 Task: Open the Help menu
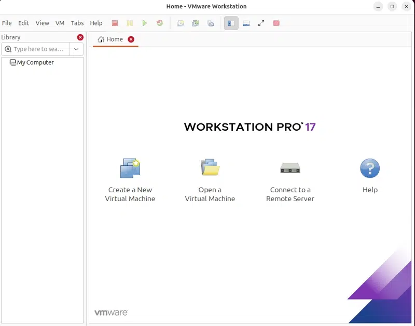96,23
